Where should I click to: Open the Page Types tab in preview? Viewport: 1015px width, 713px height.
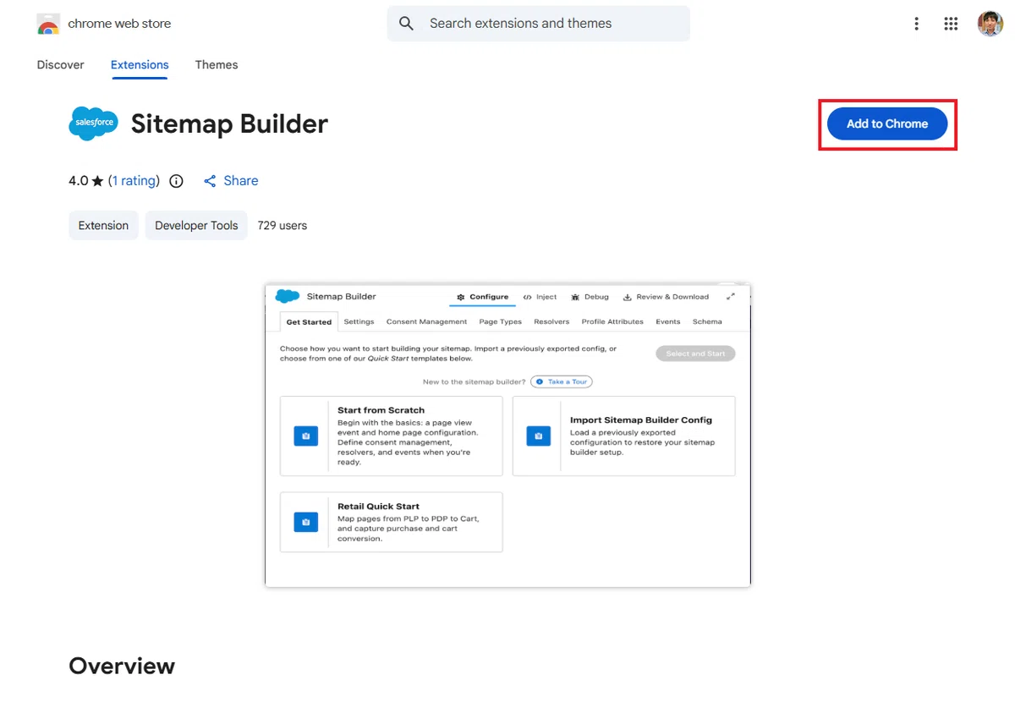[x=501, y=322]
